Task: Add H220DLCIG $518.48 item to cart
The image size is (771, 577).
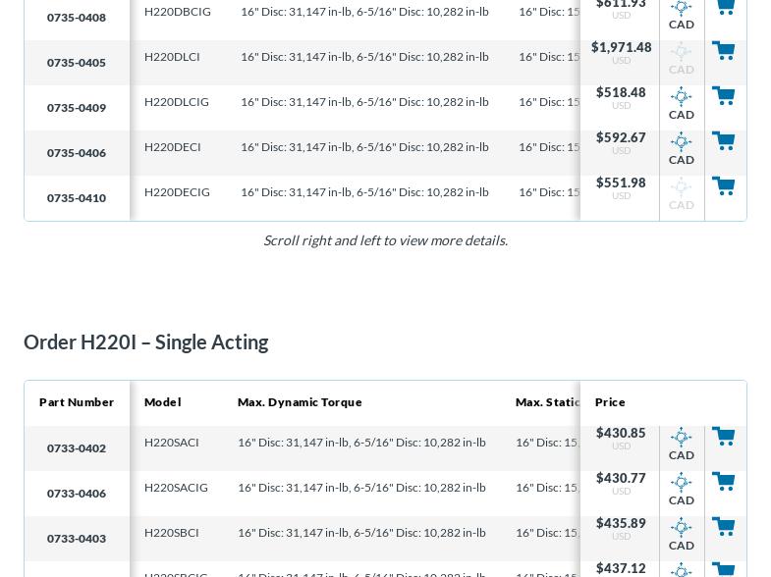Action: point(723,96)
